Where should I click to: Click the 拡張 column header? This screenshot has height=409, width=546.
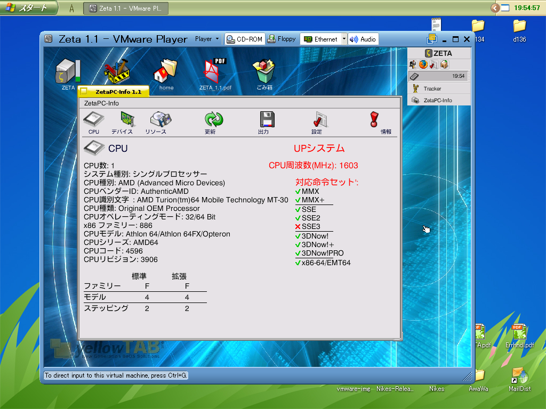[179, 276]
